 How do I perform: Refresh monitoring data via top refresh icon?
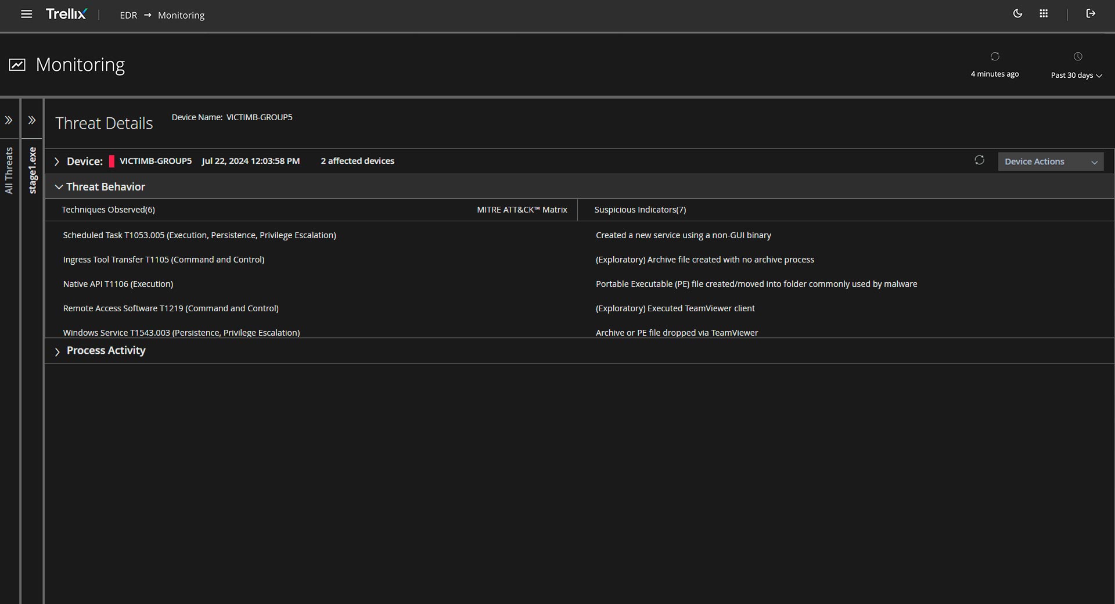[x=995, y=57]
